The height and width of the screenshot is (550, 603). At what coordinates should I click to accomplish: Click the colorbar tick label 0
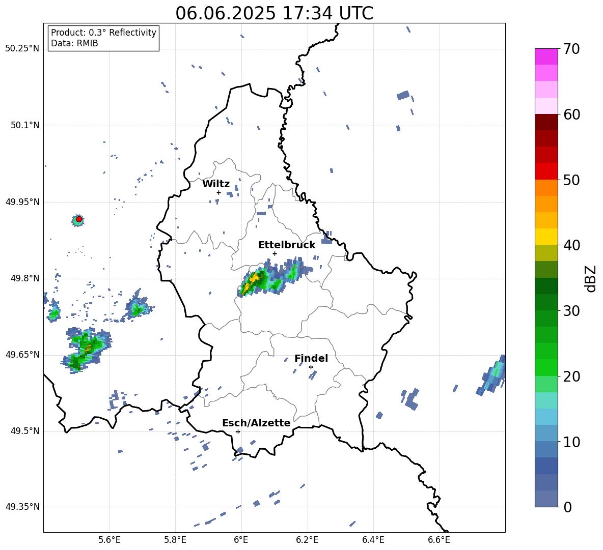[x=567, y=507]
